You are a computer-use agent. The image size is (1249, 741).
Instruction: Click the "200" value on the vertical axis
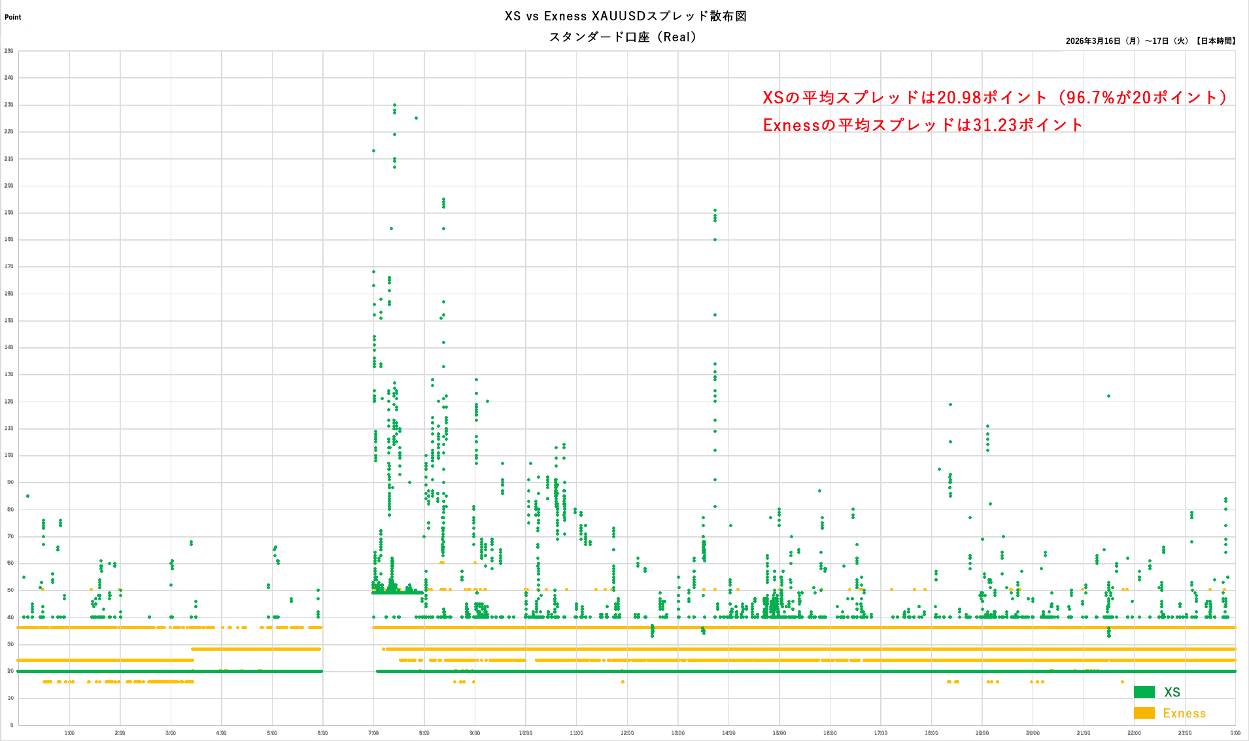9,186
